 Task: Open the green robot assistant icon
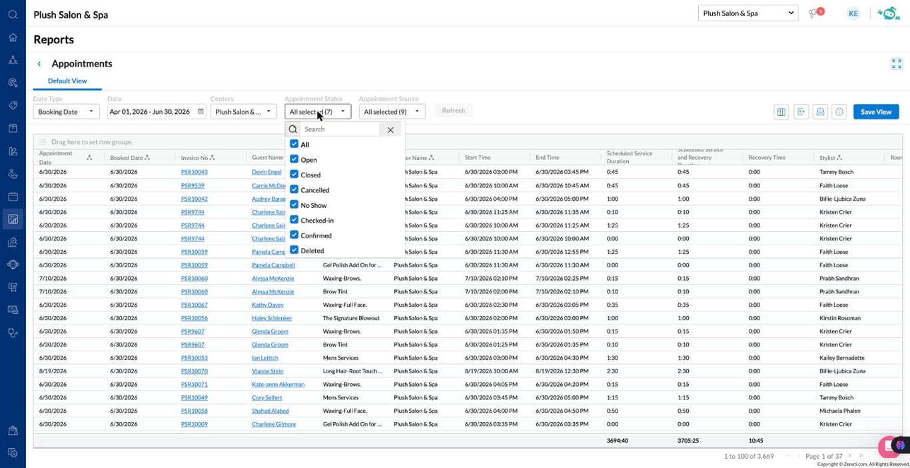tap(889, 13)
